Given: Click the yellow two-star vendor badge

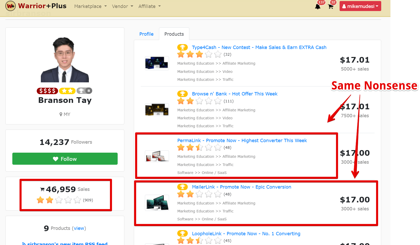Looking at the screenshot, I should [67, 91].
